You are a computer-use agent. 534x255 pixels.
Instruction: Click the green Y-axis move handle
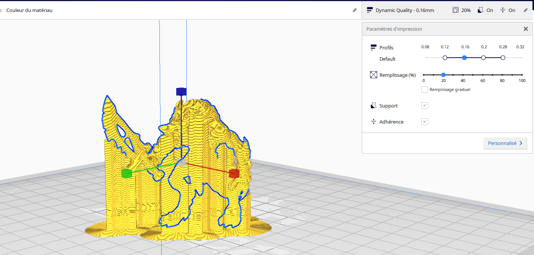(x=127, y=173)
